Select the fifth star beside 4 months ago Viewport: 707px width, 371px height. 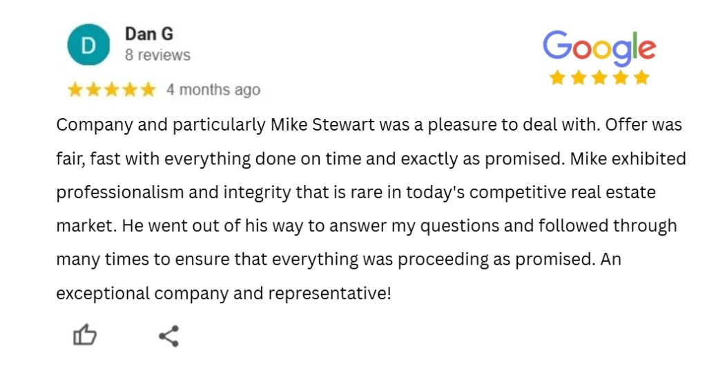pos(148,90)
